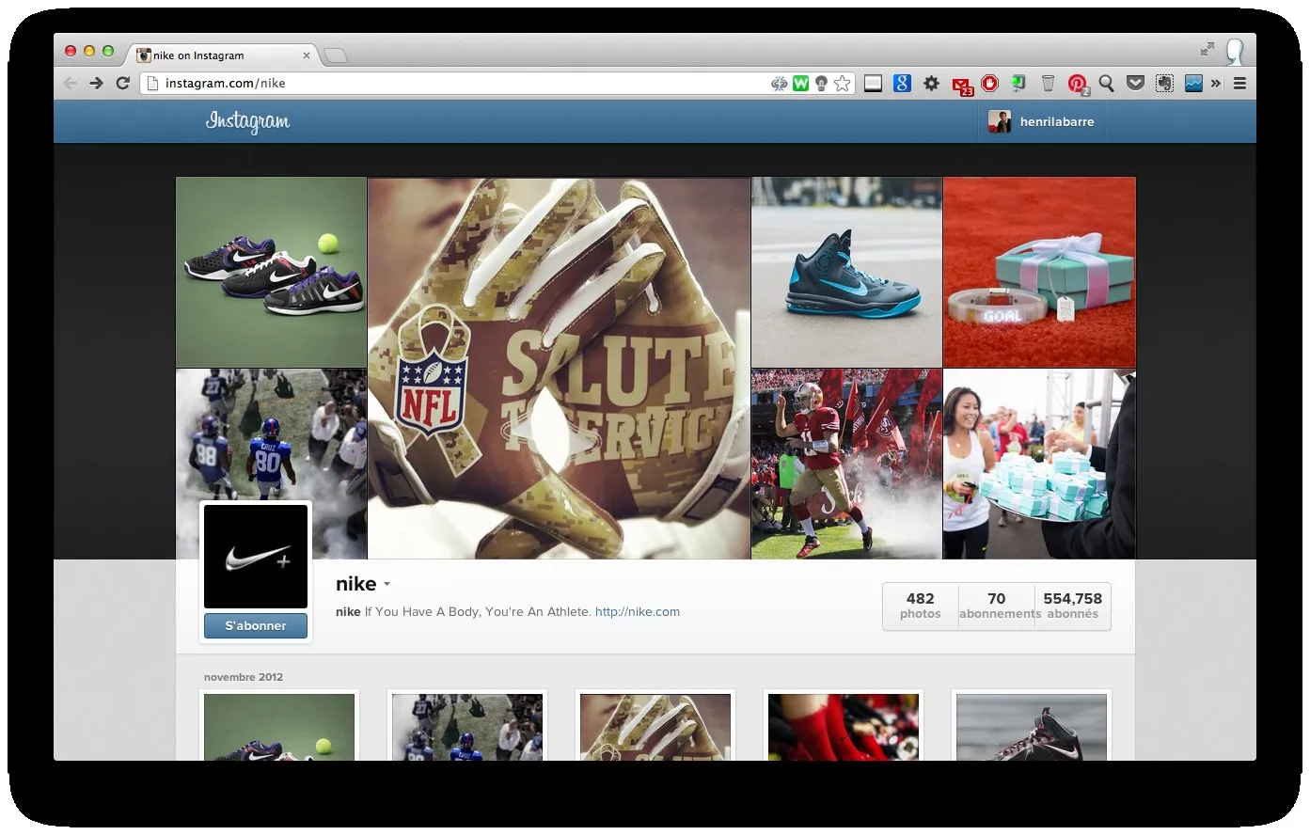This screenshot has height=835, width=1310.
Task: Open the http://nike.com link
Action: [x=638, y=612]
